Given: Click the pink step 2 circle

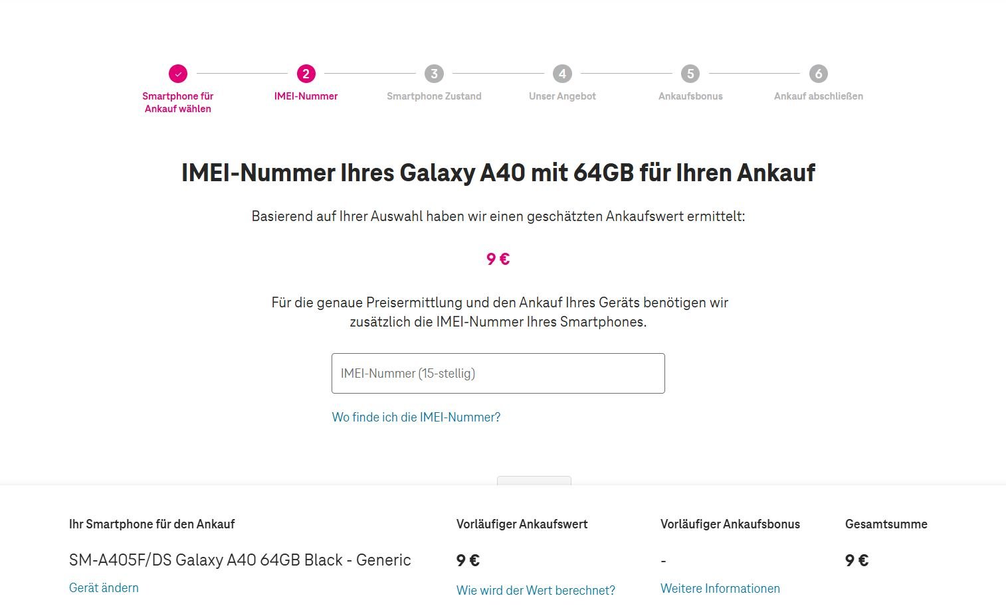Looking at the screenshot, I should [x=306, y=74].
